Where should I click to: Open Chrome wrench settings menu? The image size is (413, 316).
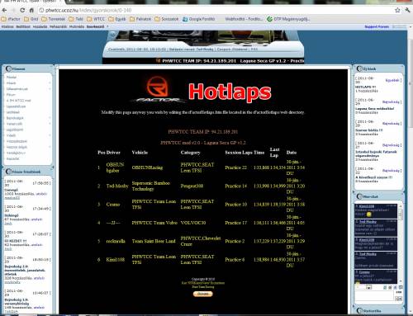[x=407, y=10]
